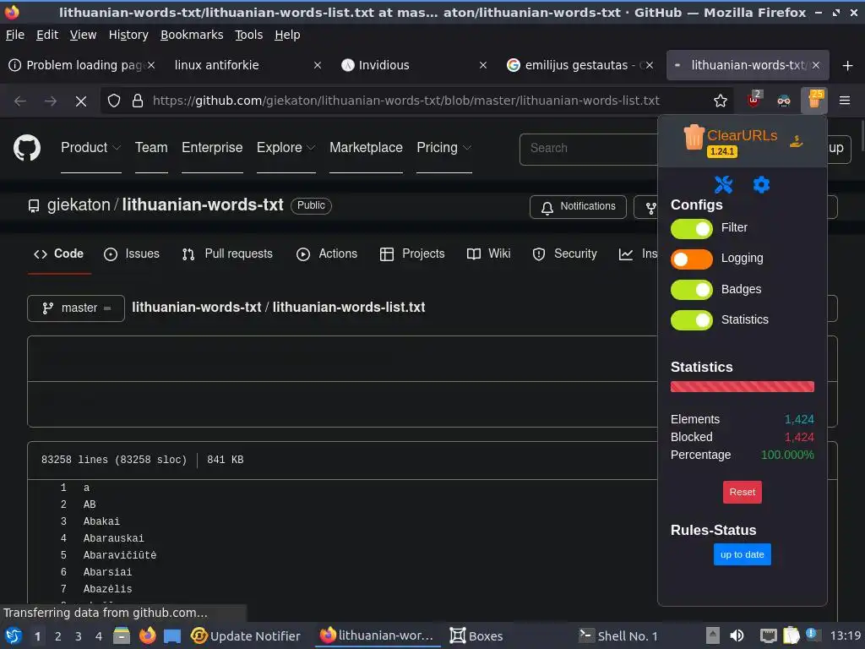Open the Shell No. 1 taskbar window
This screenshot has height=649, width=865.
[617, 635]
